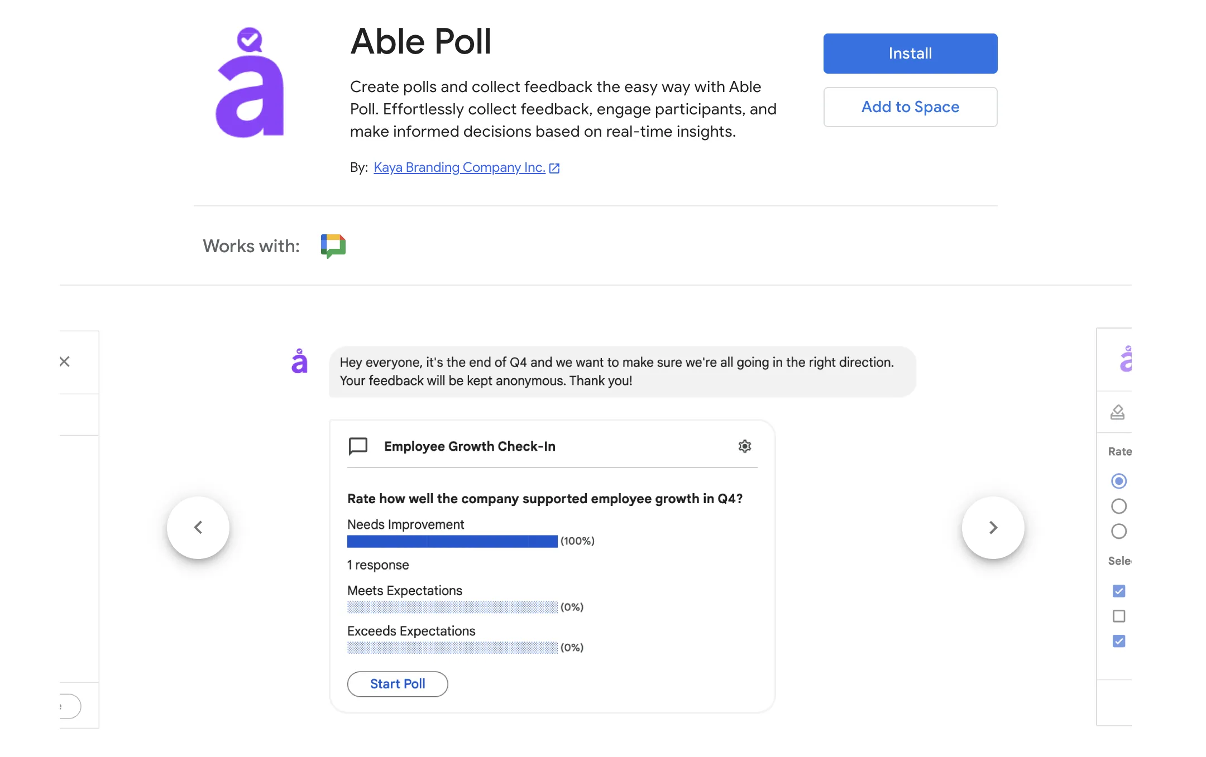The width and height of the screenshot is (1206, 757).
Task: Click the close X button on preview panel
Action: [64, 360]
